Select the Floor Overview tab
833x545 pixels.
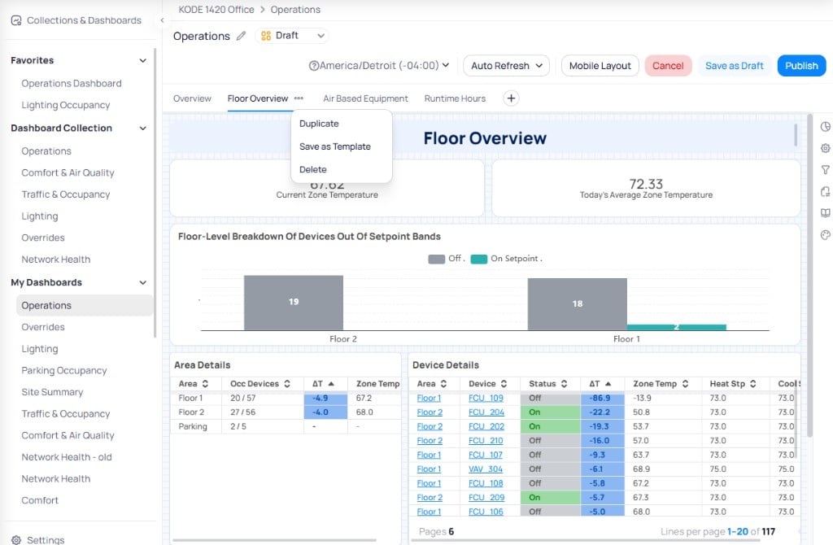pos(258,98)
